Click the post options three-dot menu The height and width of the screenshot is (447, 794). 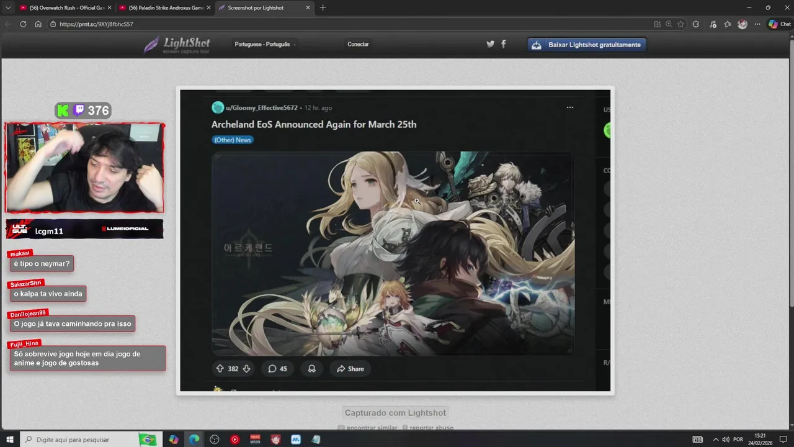569,107
